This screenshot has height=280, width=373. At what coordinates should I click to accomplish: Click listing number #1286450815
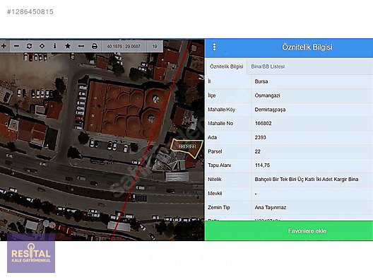pyautogui.click(x=30, y=11)
